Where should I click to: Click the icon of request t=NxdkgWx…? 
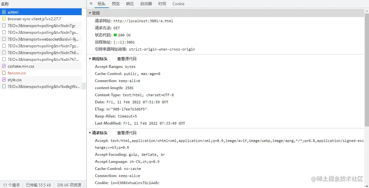point(4,87)
